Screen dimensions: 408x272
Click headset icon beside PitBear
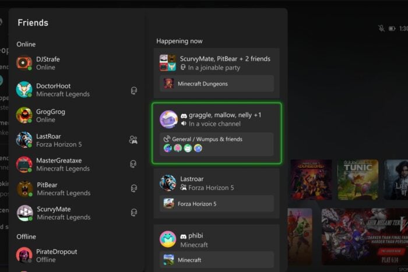[133, 188]
